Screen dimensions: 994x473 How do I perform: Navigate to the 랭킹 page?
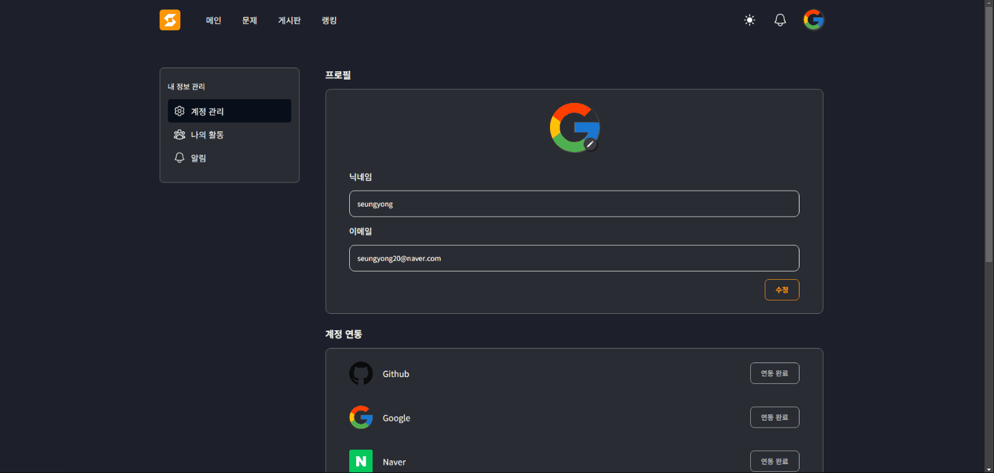(329, 21)
